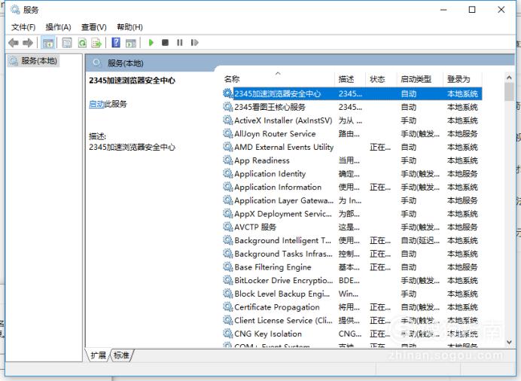521x381 pixels.
Task: Open the 帮助(H) menu
Action: pyautogui.click(x=130, y=27)
